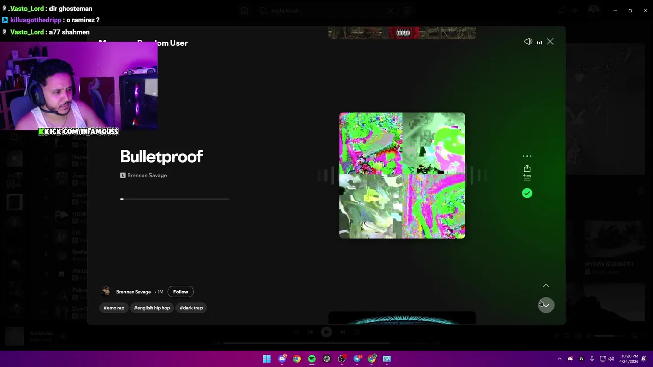
Task: Show hidden system tray icons
Action: pos(559,359)
